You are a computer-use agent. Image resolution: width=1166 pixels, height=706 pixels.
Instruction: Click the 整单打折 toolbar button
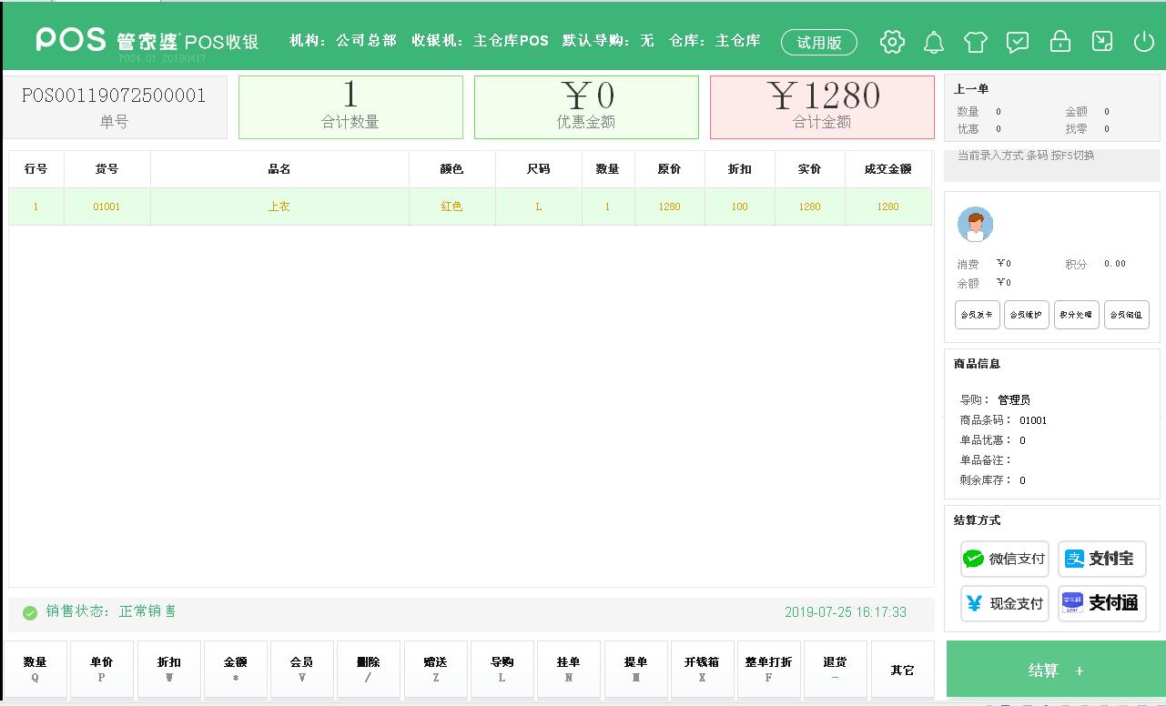768,670
